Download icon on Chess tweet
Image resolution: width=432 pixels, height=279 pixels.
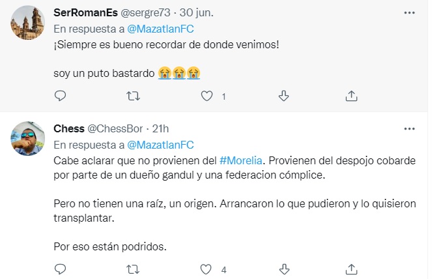tap(283, 269)
